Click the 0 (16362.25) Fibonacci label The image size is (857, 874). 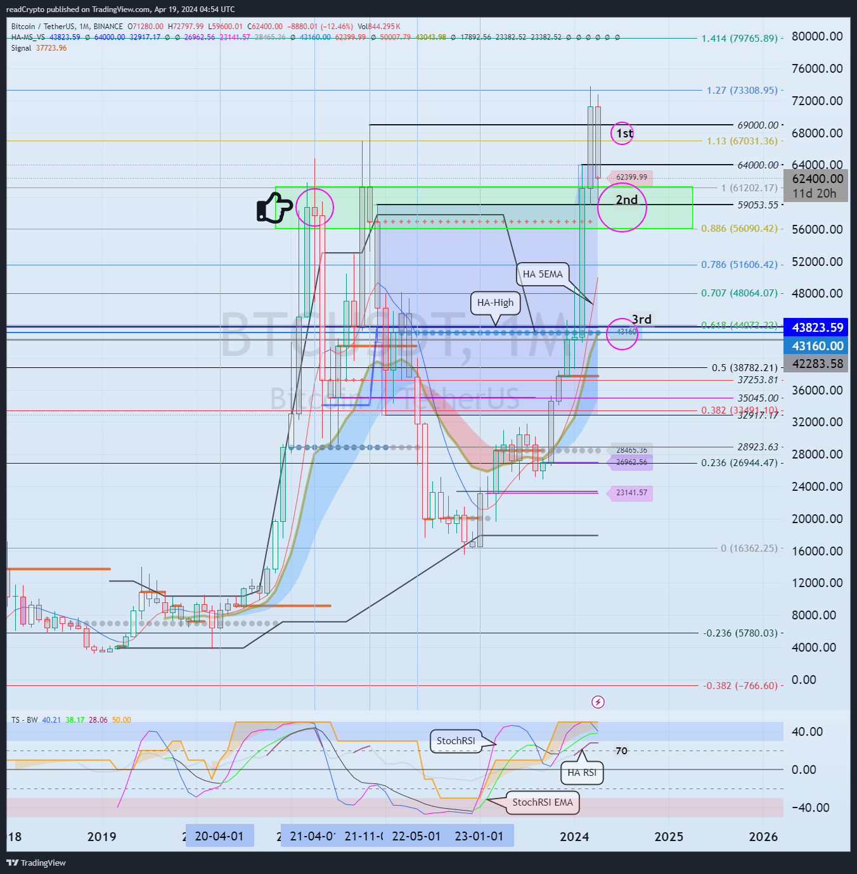tap(749, 548)
